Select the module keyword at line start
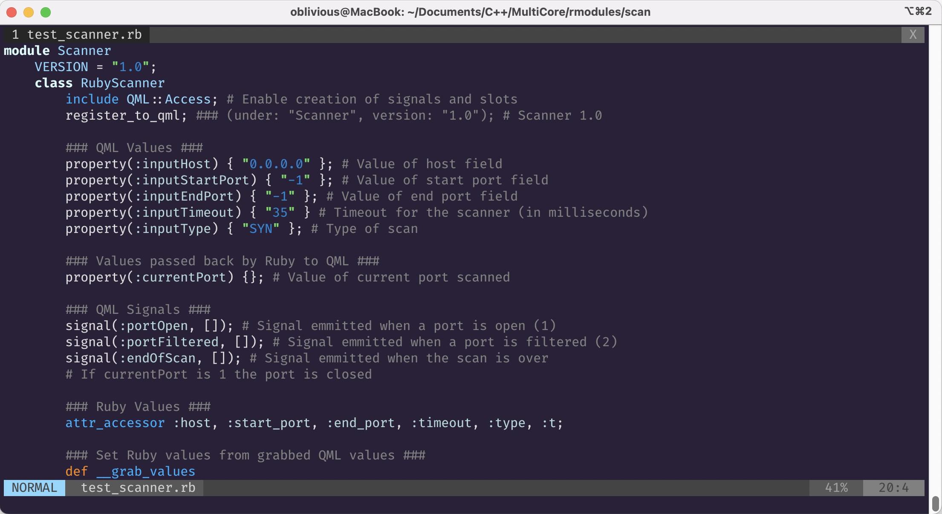 click(x=23, y=50)
